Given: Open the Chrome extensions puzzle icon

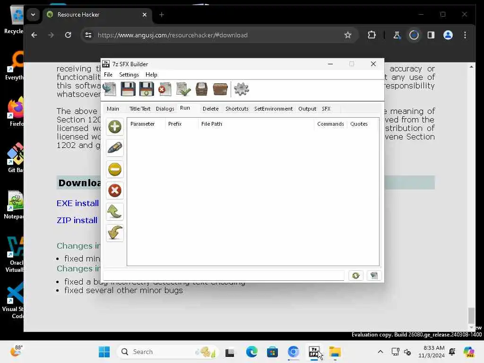Looking at the screenshot, I should coord(372,35).
